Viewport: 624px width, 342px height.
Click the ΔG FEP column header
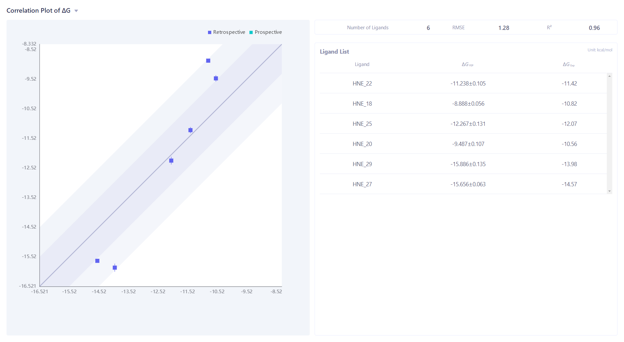tap(467, 64)
